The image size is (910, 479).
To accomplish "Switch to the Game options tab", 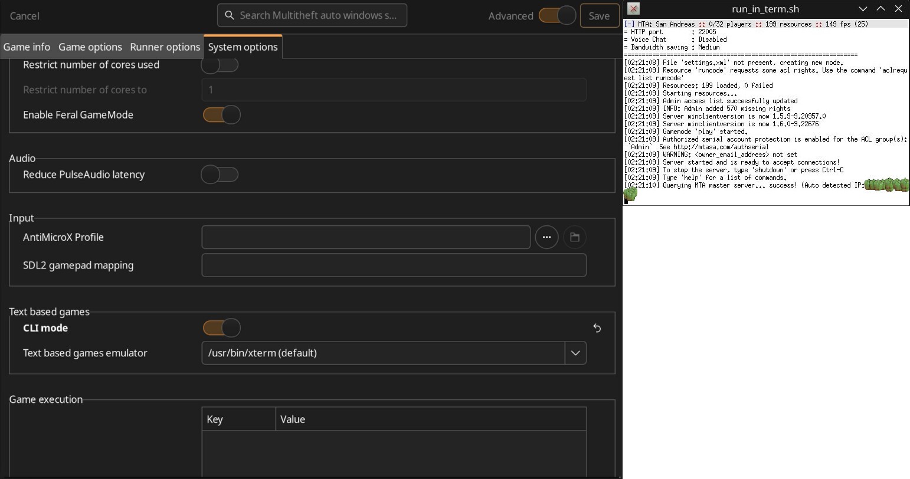I will point(90,47).
